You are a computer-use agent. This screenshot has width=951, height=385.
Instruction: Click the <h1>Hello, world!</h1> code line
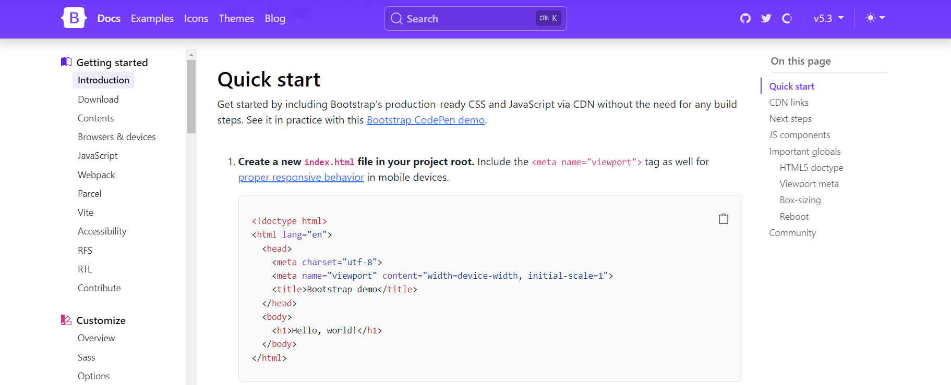(327, 330)
